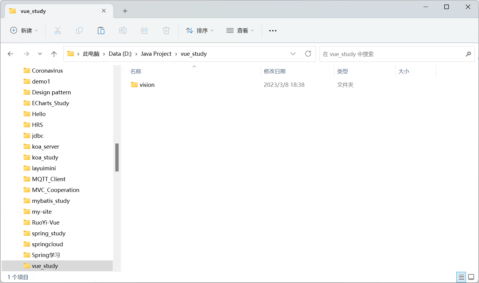Select koa_server folder in sidebar
479x283 pixels.
[46, 146]
